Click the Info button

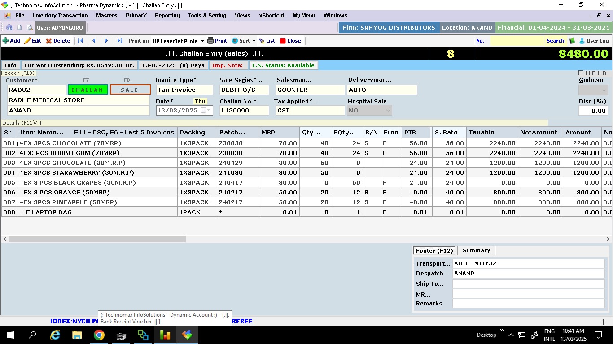click(x=11, y=65)
